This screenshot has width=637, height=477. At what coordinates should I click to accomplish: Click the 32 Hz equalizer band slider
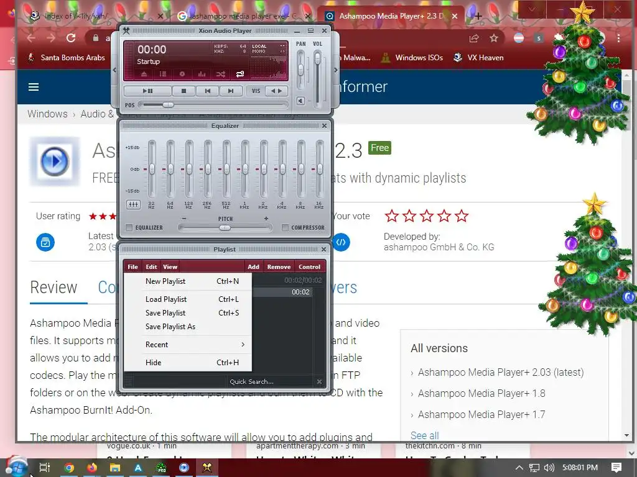click(x=152, y=169)
